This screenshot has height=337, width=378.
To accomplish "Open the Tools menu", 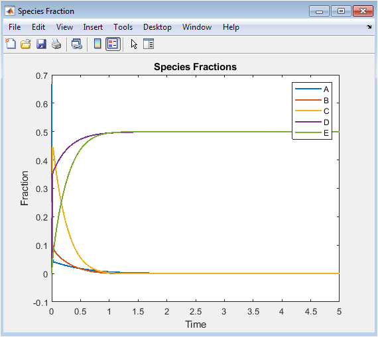I will [123, 27].
